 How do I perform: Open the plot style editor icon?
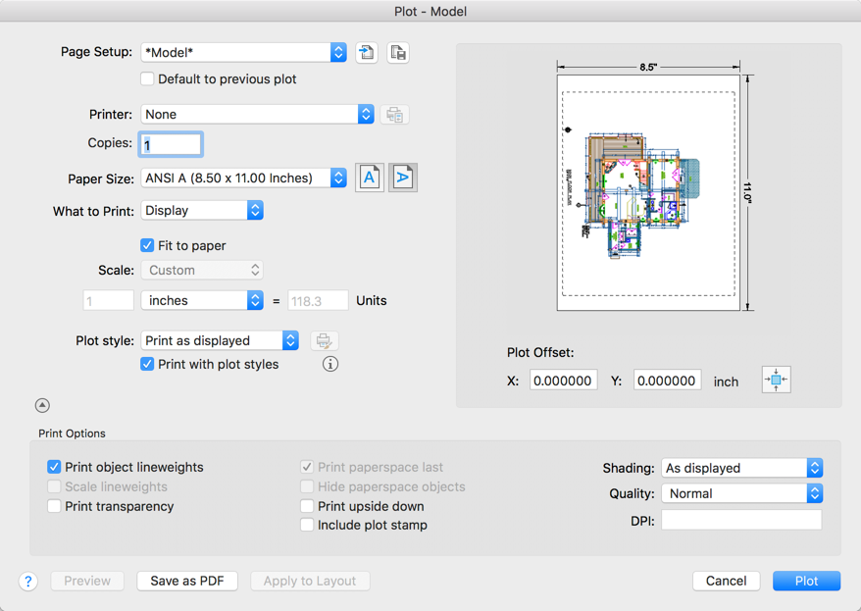click(324, 339)
